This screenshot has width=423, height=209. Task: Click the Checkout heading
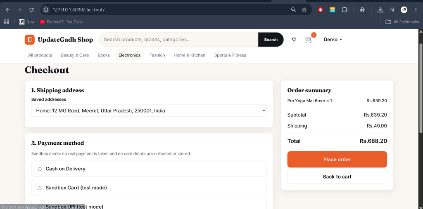click(47, 70)
